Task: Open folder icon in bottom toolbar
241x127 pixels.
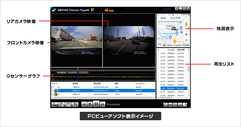Action: [55, 104]
